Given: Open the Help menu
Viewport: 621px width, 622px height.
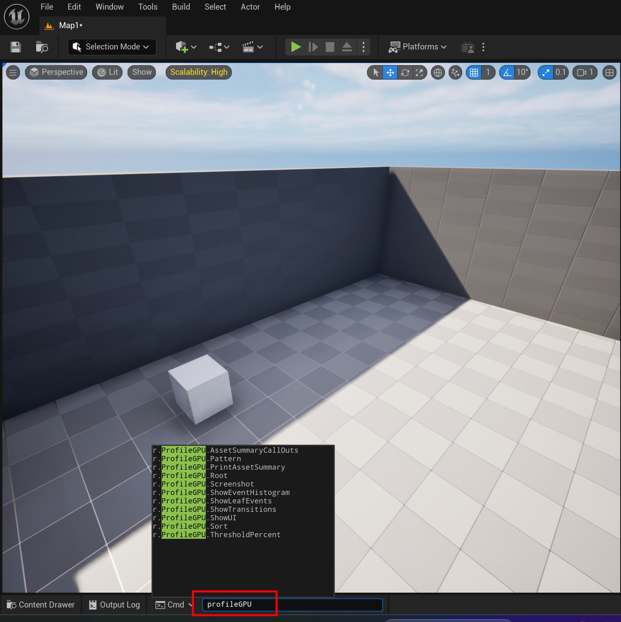Looking at the screenshot, I should pos(282,7).
